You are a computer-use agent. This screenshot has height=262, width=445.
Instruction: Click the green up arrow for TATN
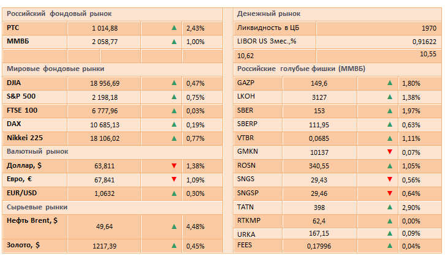[x=390, y=207]
